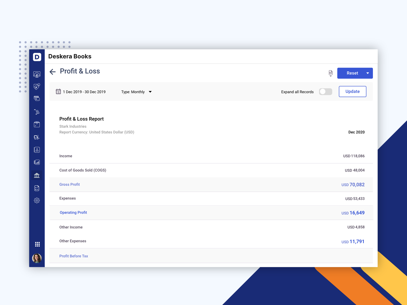
Task: Select the bank building icon in sidebar
Action: click(37, 175)
